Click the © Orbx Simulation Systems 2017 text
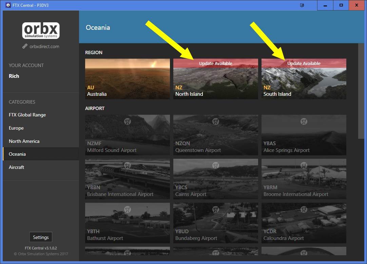The width and height of the screenshot is (367, 264). pos(41,254)
